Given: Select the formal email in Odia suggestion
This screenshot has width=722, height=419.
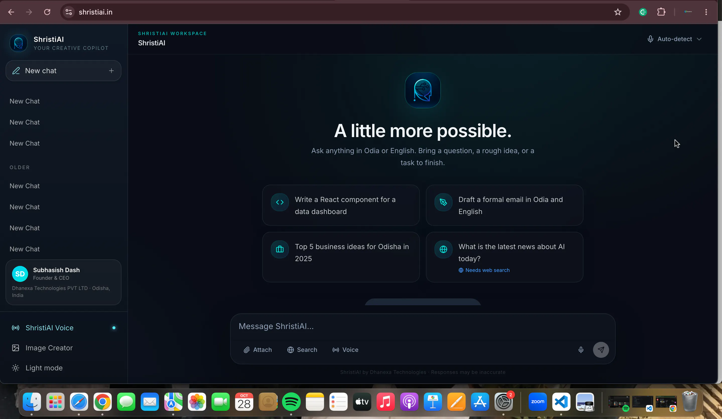Looking at the screenshot, I should (504, 205).
